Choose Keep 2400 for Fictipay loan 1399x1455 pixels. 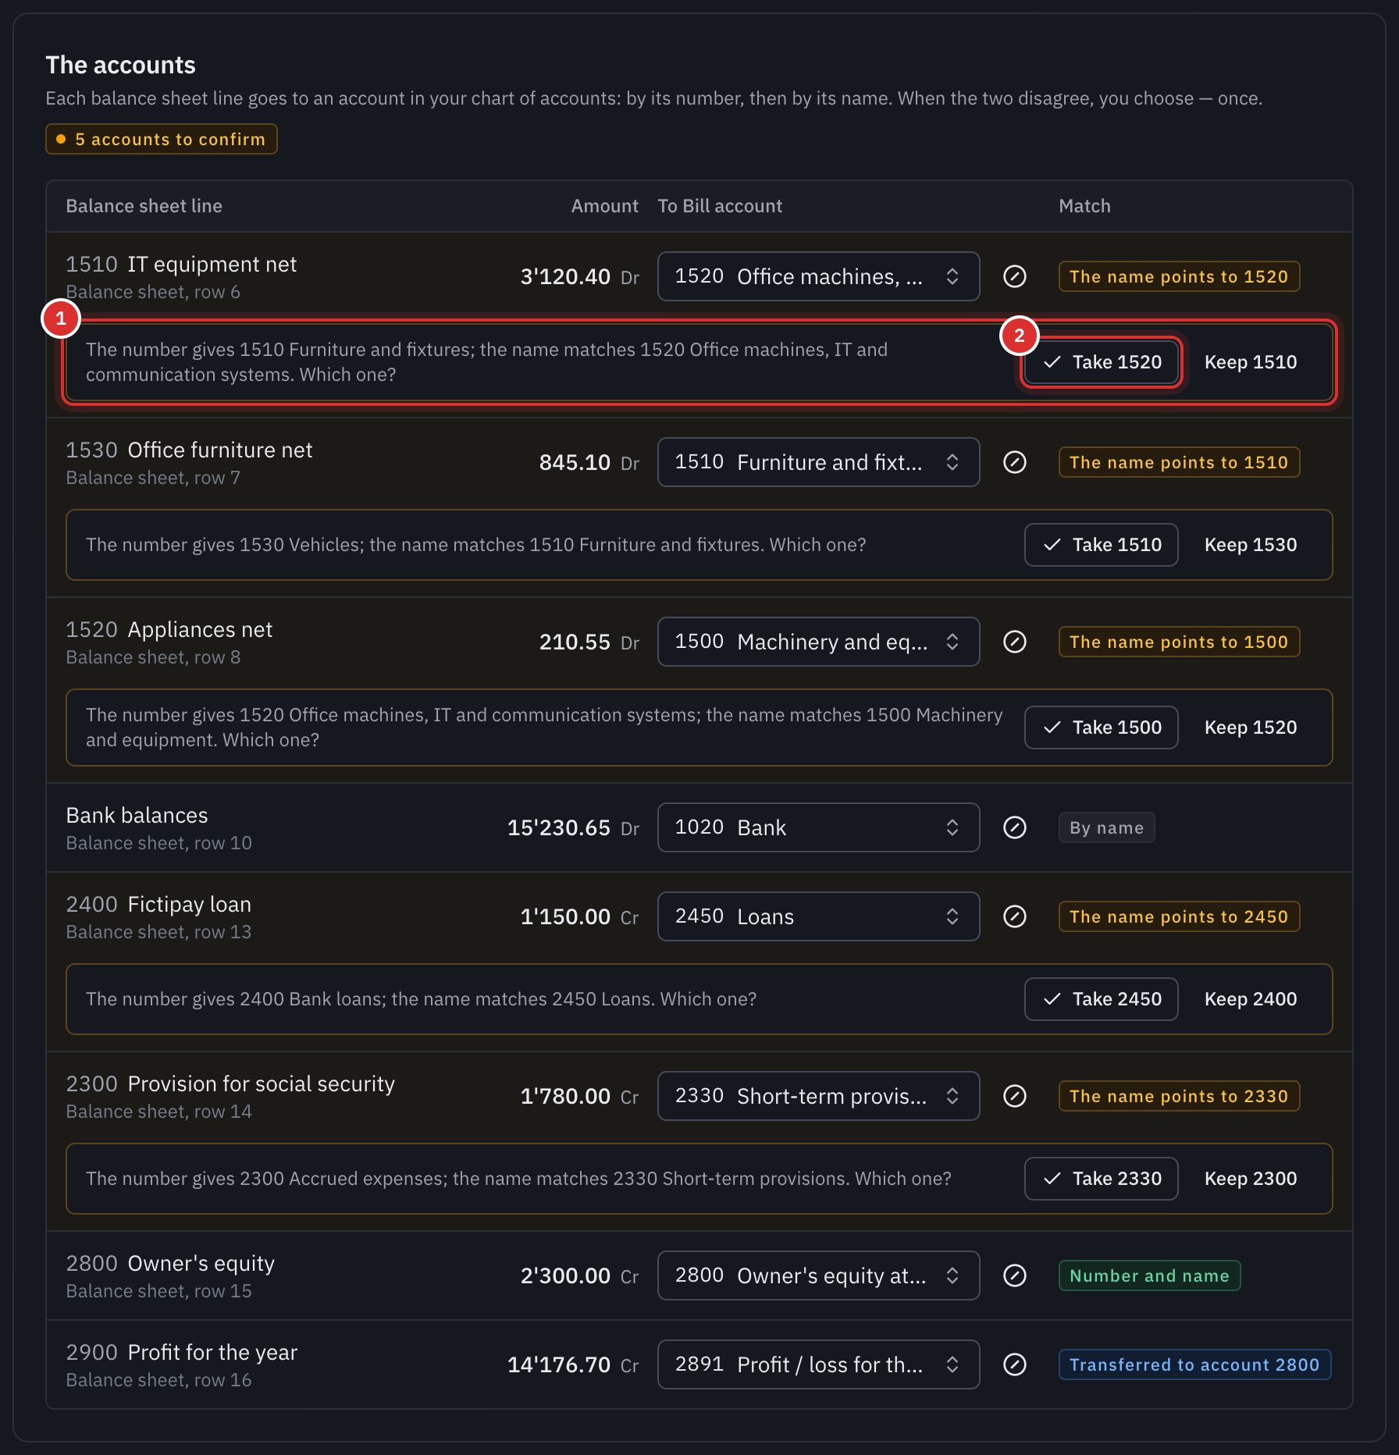[x=1251, y=999]
